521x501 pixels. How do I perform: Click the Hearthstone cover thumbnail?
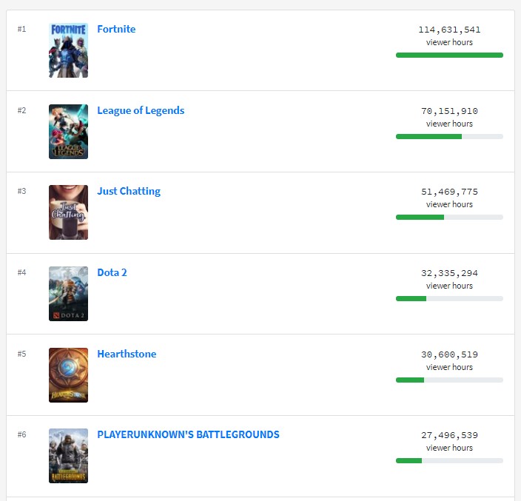pyautogui.click(x=68, y=375)
